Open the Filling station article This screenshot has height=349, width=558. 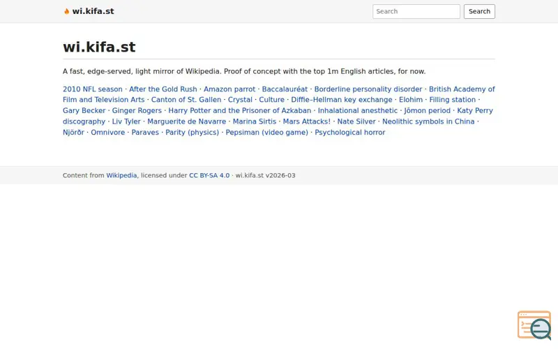pyautogui.click(x=452, y=100)
